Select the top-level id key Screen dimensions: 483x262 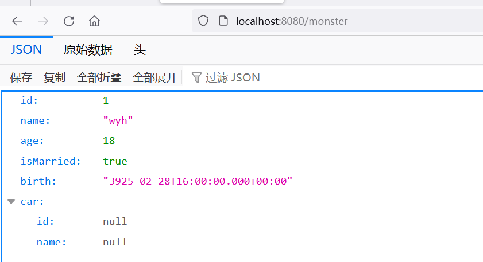(29, 100)
